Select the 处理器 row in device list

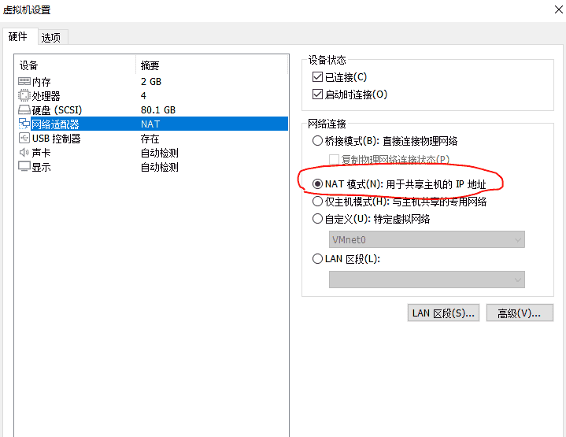tap(153, 96)
